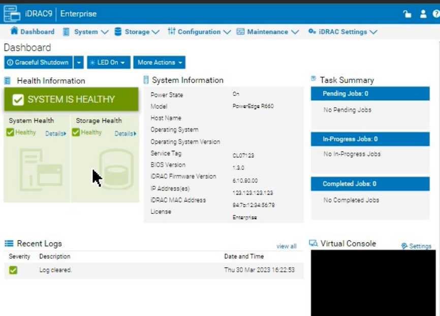Open the LED On dropdown
440x316 pixels.
pos(109,62)
